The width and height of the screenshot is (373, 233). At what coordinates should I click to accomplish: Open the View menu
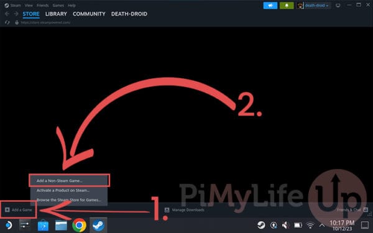coord(29,5)
